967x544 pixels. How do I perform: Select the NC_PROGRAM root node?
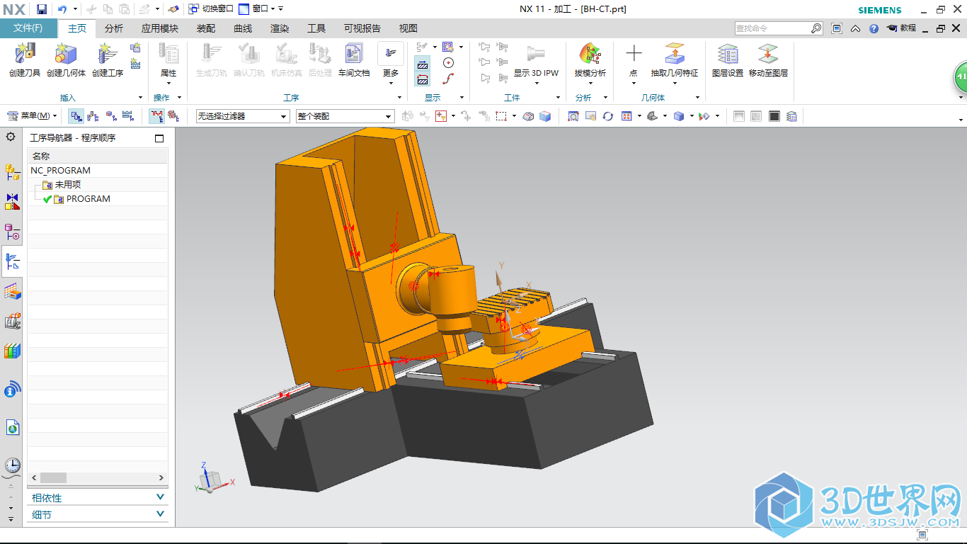point(61,171)
